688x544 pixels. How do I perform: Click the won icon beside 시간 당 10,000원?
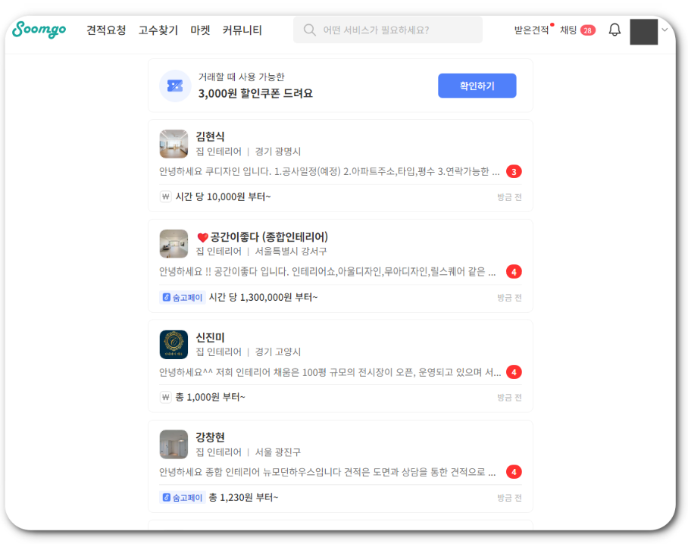click(x=165, y=196)
